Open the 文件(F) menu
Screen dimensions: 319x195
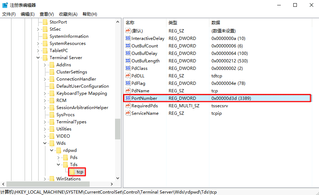coord(9,14)
